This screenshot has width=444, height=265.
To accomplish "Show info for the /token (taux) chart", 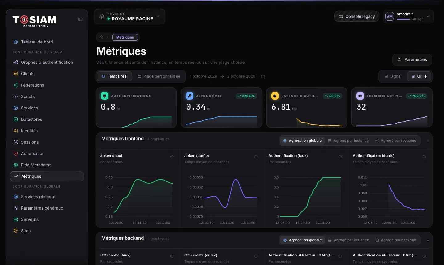I will 172,157.
